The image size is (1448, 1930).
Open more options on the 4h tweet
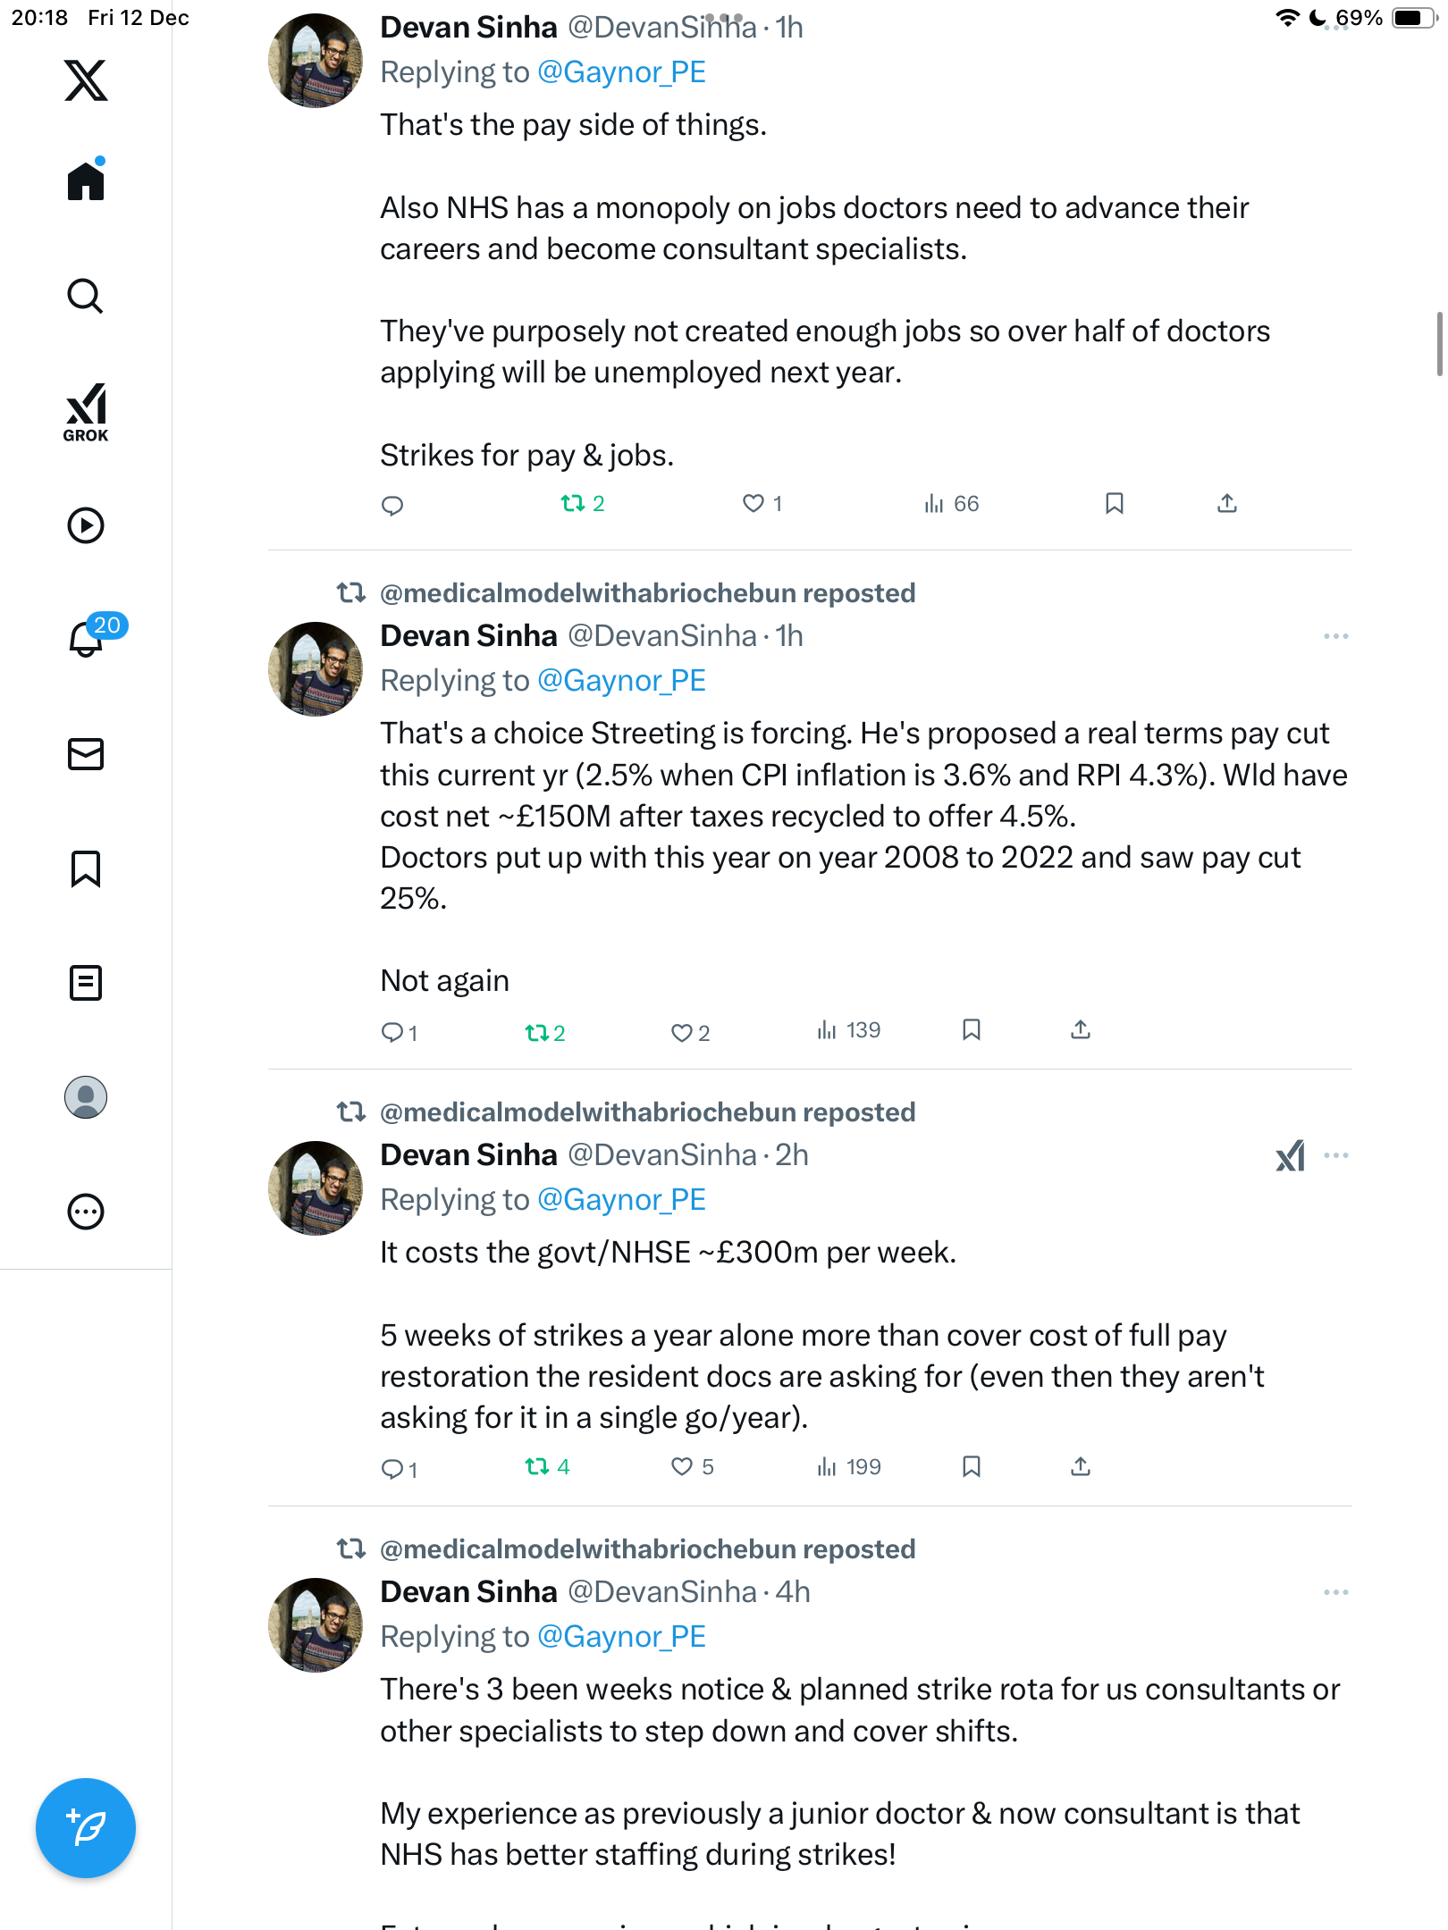point(1335,1593)
